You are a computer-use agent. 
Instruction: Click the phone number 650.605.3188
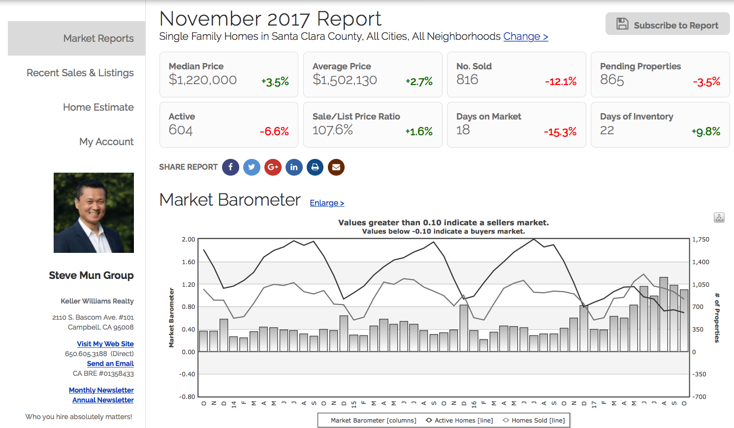[x=86, y=354]
